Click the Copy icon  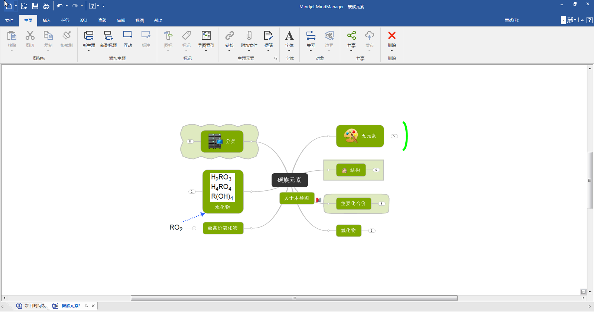[48, 36]
